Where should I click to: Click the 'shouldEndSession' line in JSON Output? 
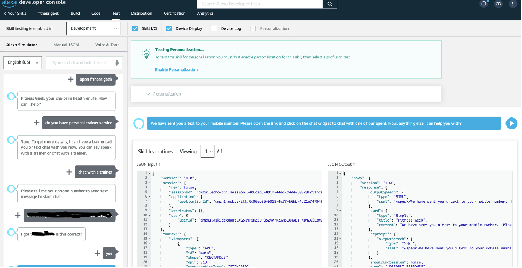395,262
